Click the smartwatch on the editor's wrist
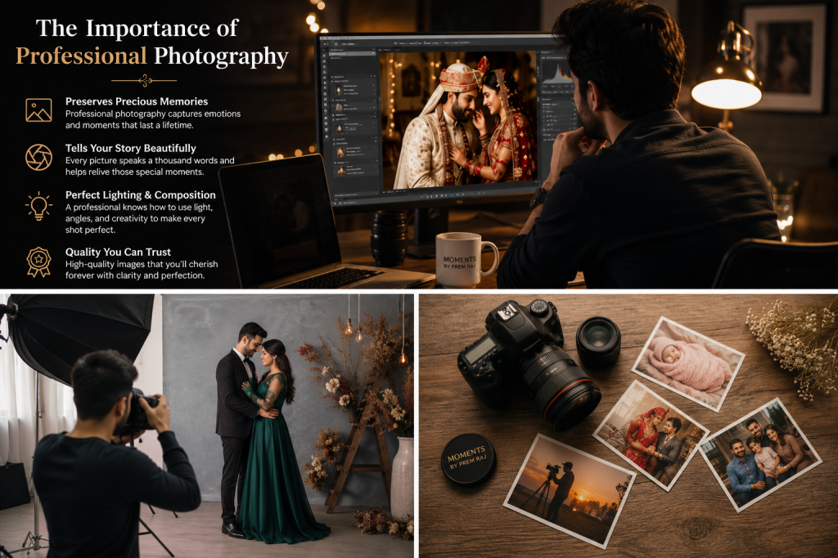Image resolution: width=838 pixels, height=558 pixels. (537, 198)
